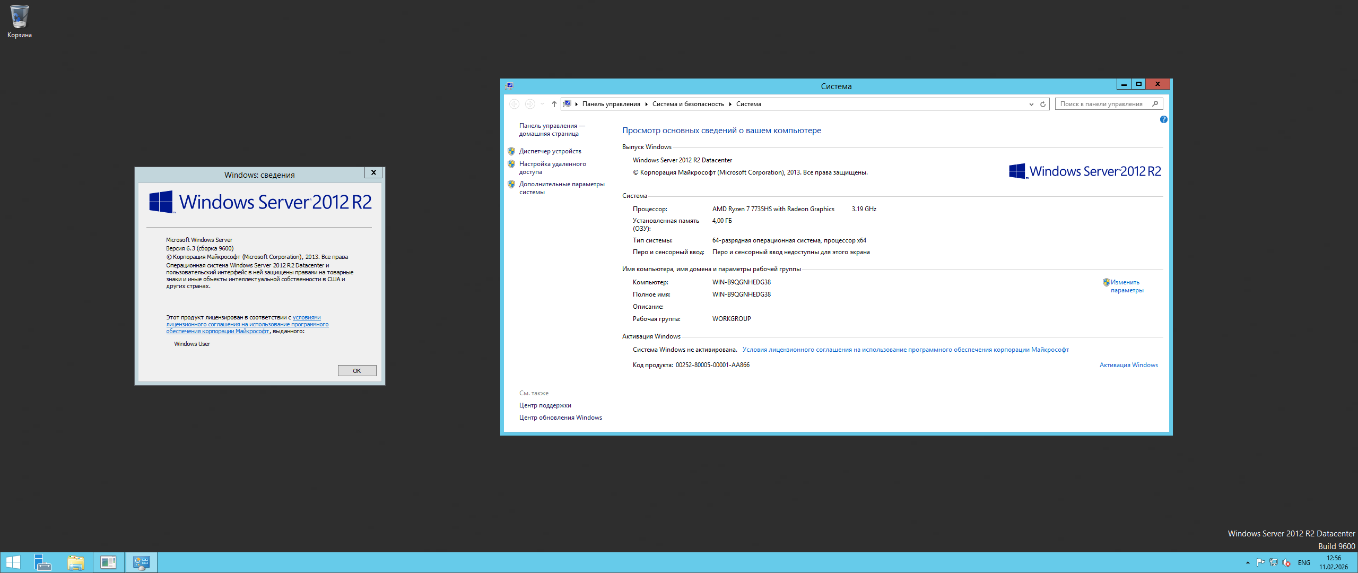Click Активация Windows link
The height and width of the screenshot is (573, 1358).
point(1128,365)
